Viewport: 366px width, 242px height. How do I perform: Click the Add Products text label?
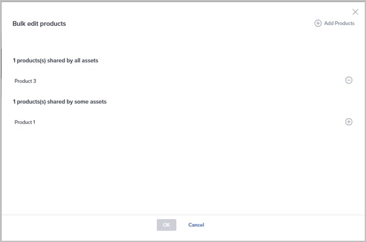pos(339,23)
